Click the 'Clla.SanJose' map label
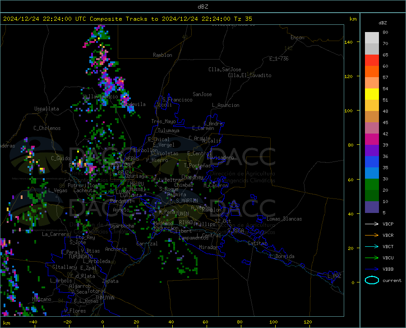Image resolution: width=406 pixels, height=328 pixels. tap(225, 69)
